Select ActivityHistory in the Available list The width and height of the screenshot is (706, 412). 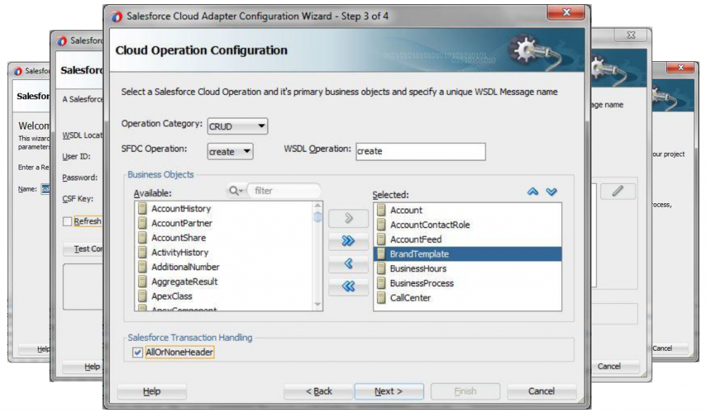click(x=179, y=252)
